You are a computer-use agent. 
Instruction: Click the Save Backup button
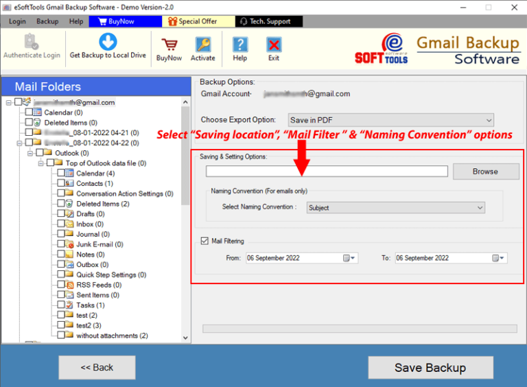430,368
